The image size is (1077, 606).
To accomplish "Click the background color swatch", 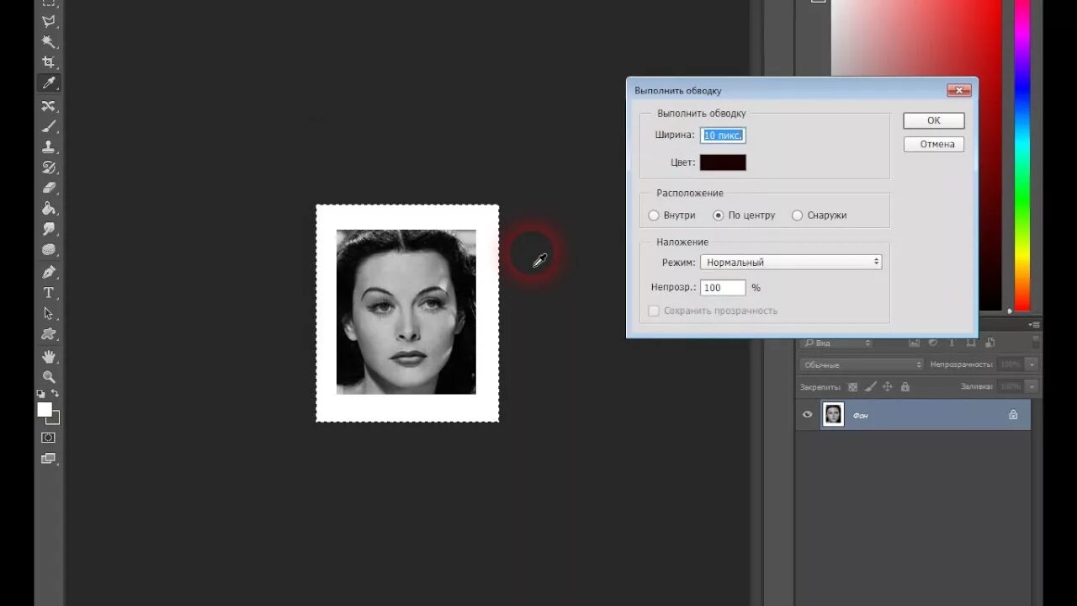I will [56, 419].
